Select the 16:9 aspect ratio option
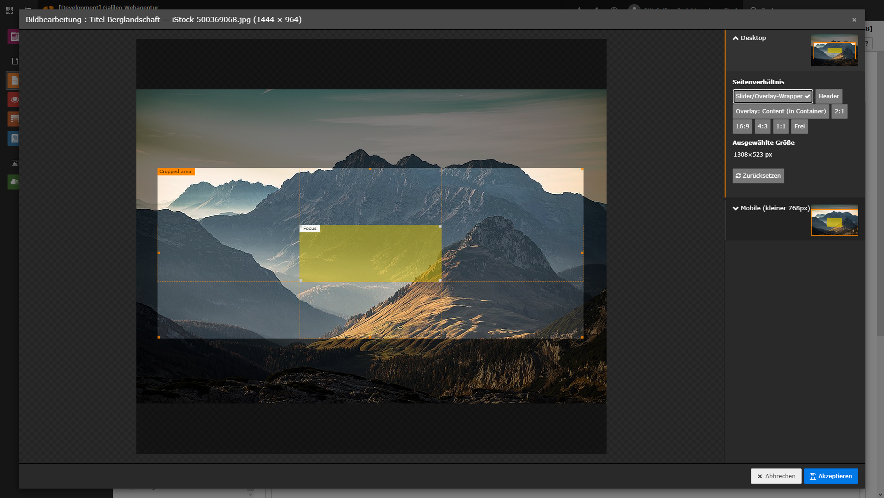Screen dimensions: 884x498 click(742, 126)
